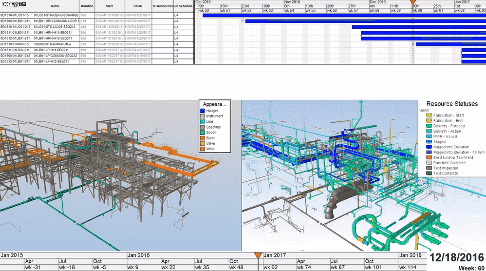Image resolution: width=486 pixels, height=271 pixels.
Task: Click the flag icon before the HRH-COMMON-LOOP Gantt bar
Action: click(243, 21)
